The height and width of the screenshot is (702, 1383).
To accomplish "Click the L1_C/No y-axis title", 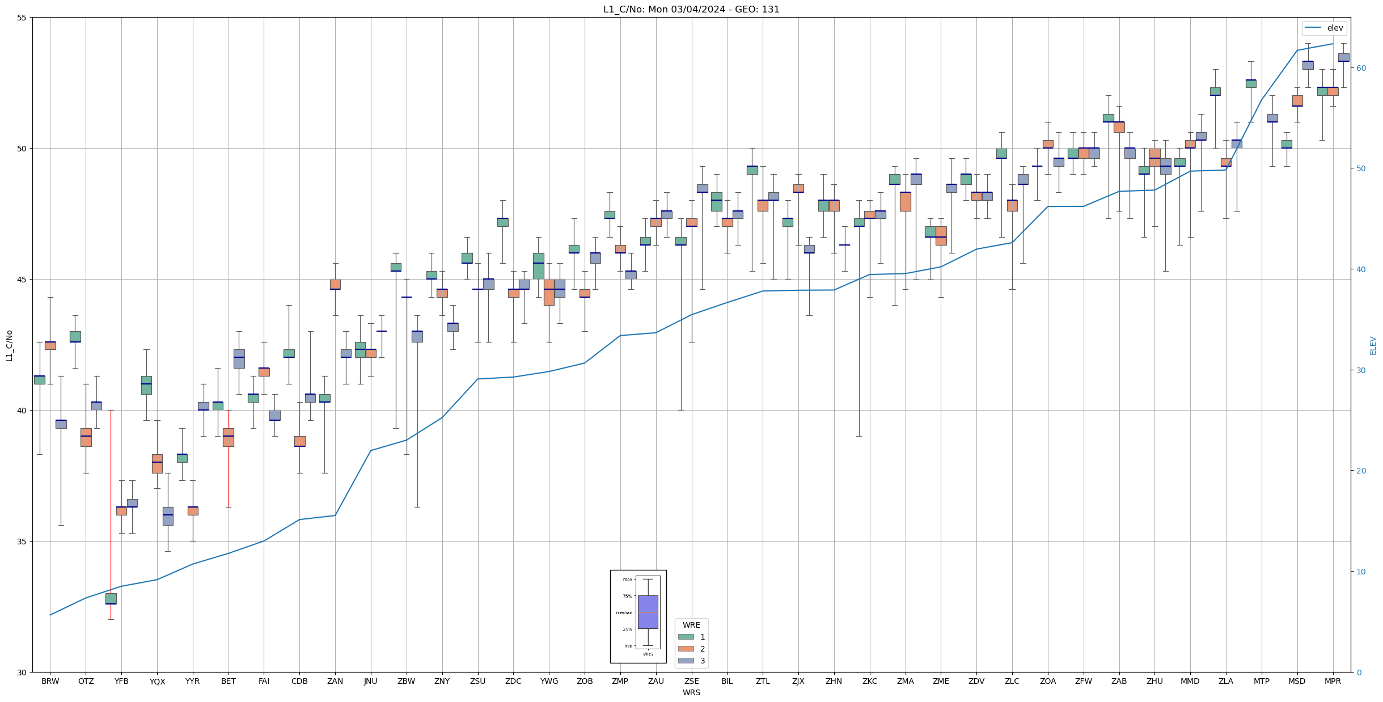I will point(9,345).
